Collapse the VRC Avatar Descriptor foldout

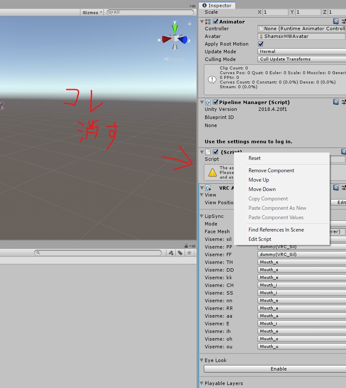point(202,188)
